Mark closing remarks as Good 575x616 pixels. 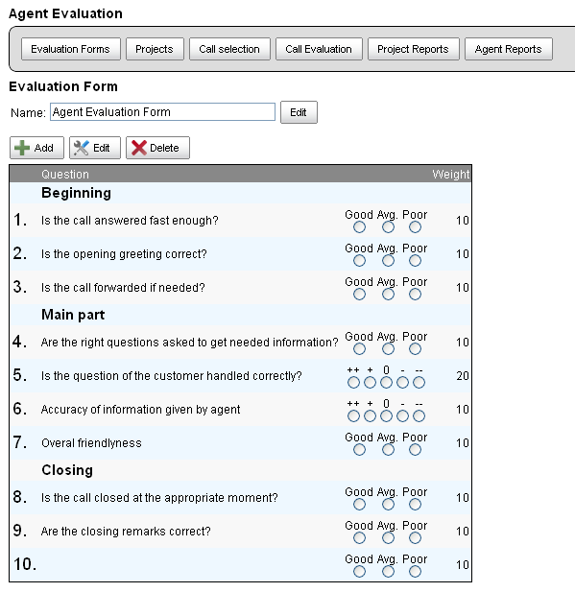pos(359,538)
